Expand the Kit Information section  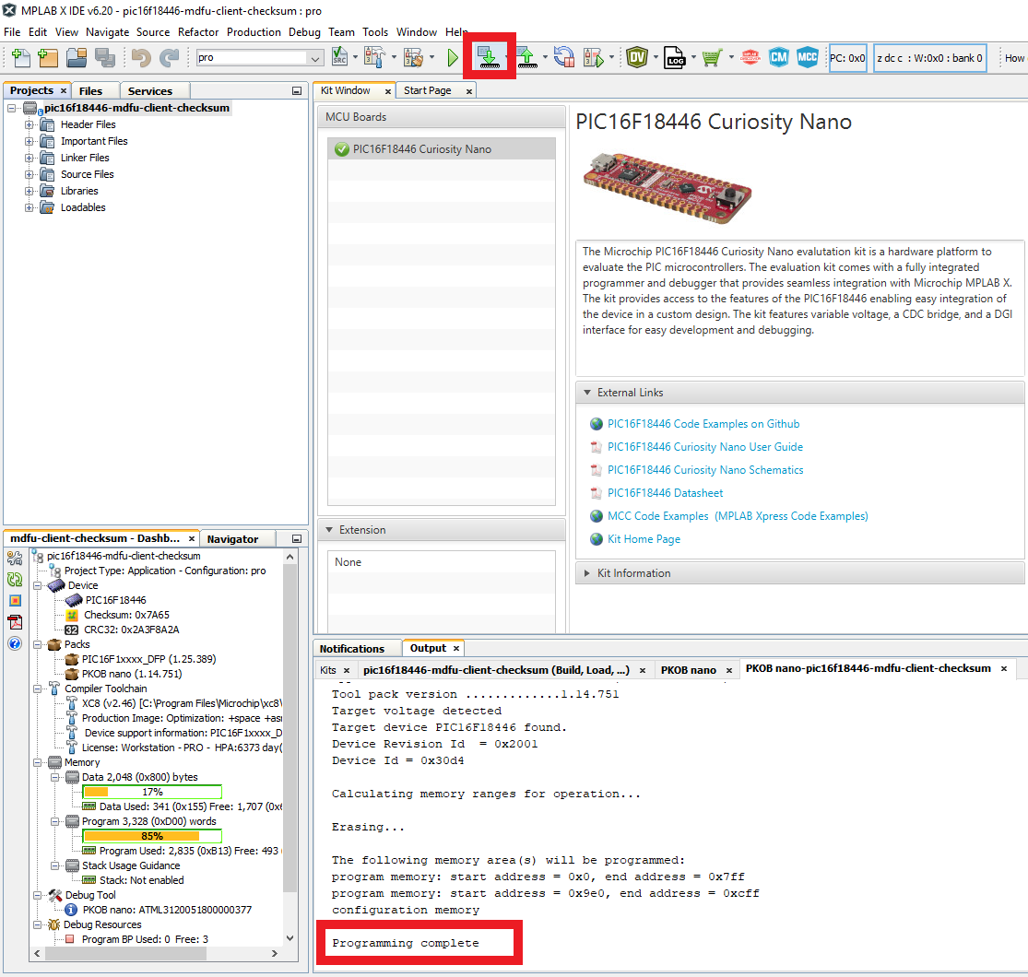tap(587, 572)
